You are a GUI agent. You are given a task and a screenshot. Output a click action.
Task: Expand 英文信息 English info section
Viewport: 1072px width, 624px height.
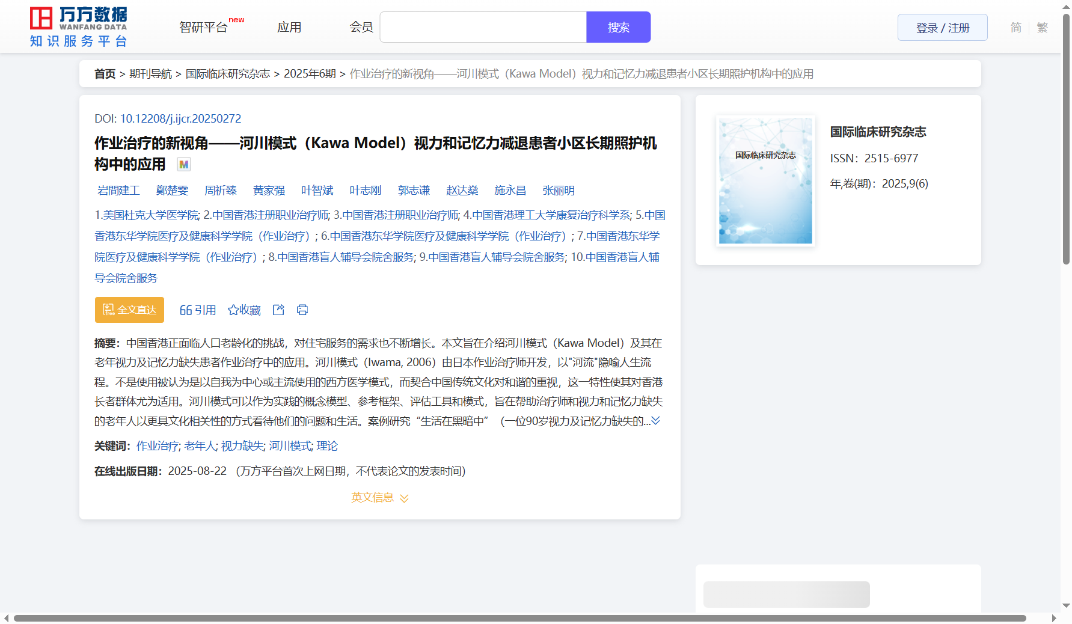379,497
